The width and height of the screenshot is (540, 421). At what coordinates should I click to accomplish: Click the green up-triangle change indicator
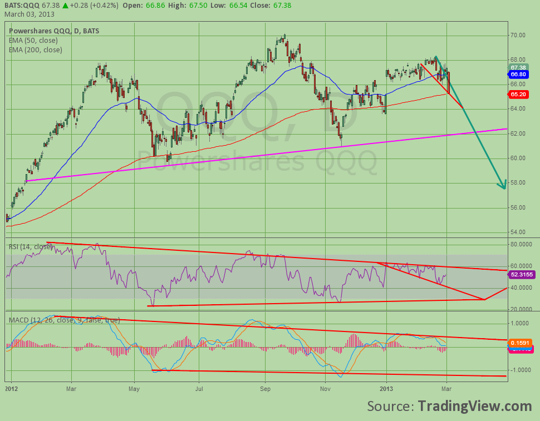pos(65,5)
